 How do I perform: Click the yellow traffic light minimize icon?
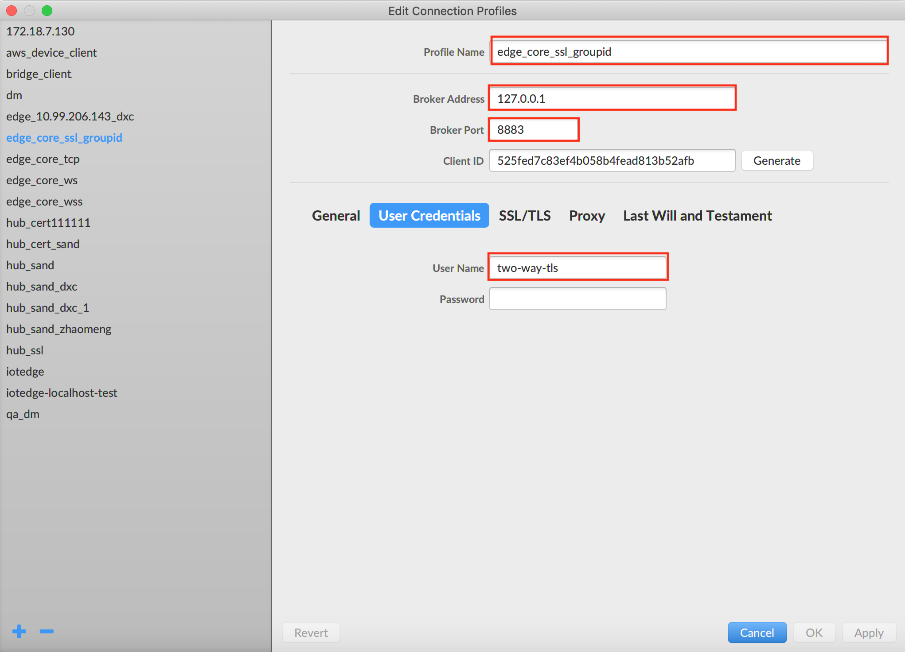(x=29, y=11)
